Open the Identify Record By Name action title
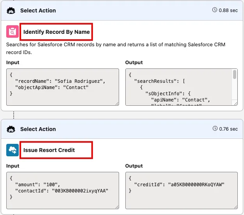The height and width of the screenshot is (215, 244). click(x=57, y=32)
